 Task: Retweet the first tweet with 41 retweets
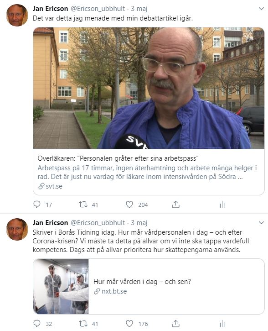[83, 205]
